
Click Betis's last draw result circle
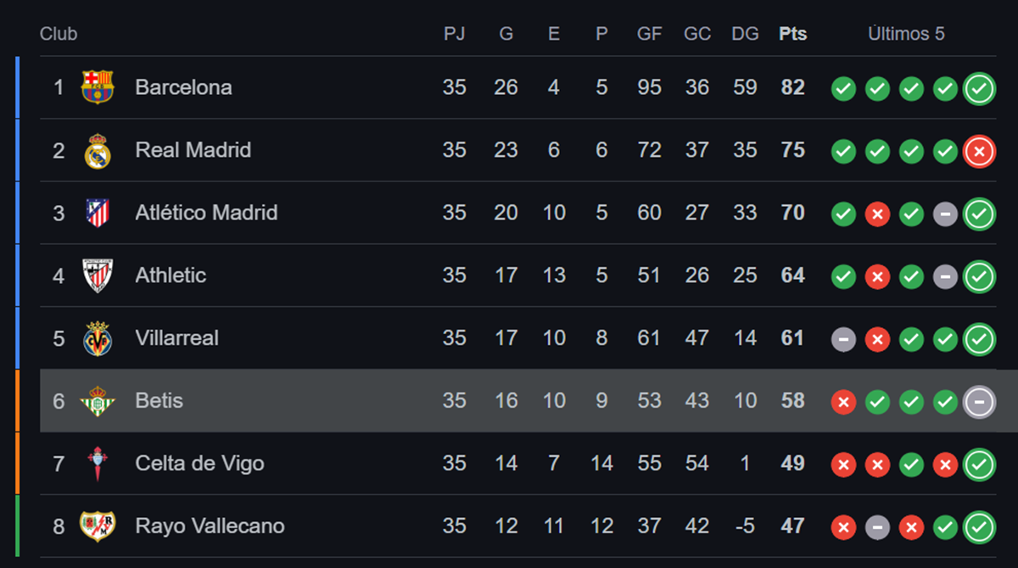coord(980,402)
